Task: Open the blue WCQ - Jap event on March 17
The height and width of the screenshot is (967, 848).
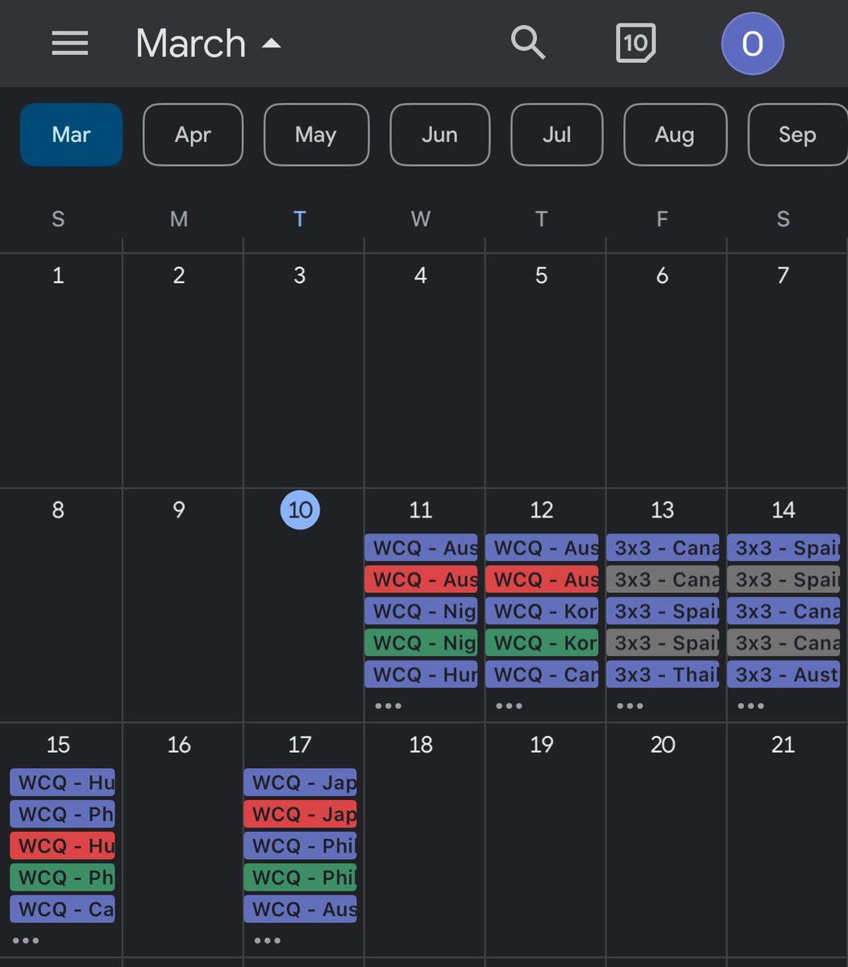Action: tap(300, 782)
